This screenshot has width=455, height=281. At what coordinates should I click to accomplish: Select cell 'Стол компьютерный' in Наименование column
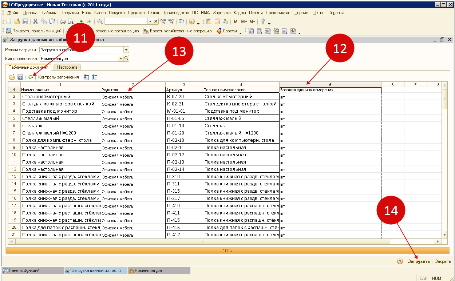(61, 97)
